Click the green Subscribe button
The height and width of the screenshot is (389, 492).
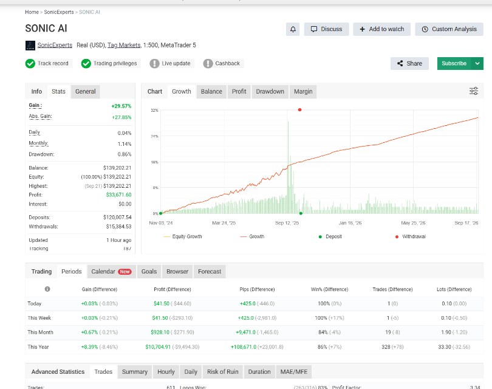[454, 63]
